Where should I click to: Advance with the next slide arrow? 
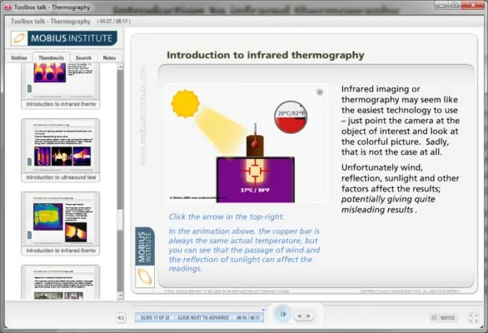point(308,316)
